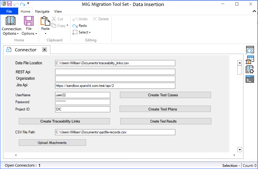Viewport: 258px width, 169px height.
Task: Click the Select dashed-box icon
Action: click(75, 32)
